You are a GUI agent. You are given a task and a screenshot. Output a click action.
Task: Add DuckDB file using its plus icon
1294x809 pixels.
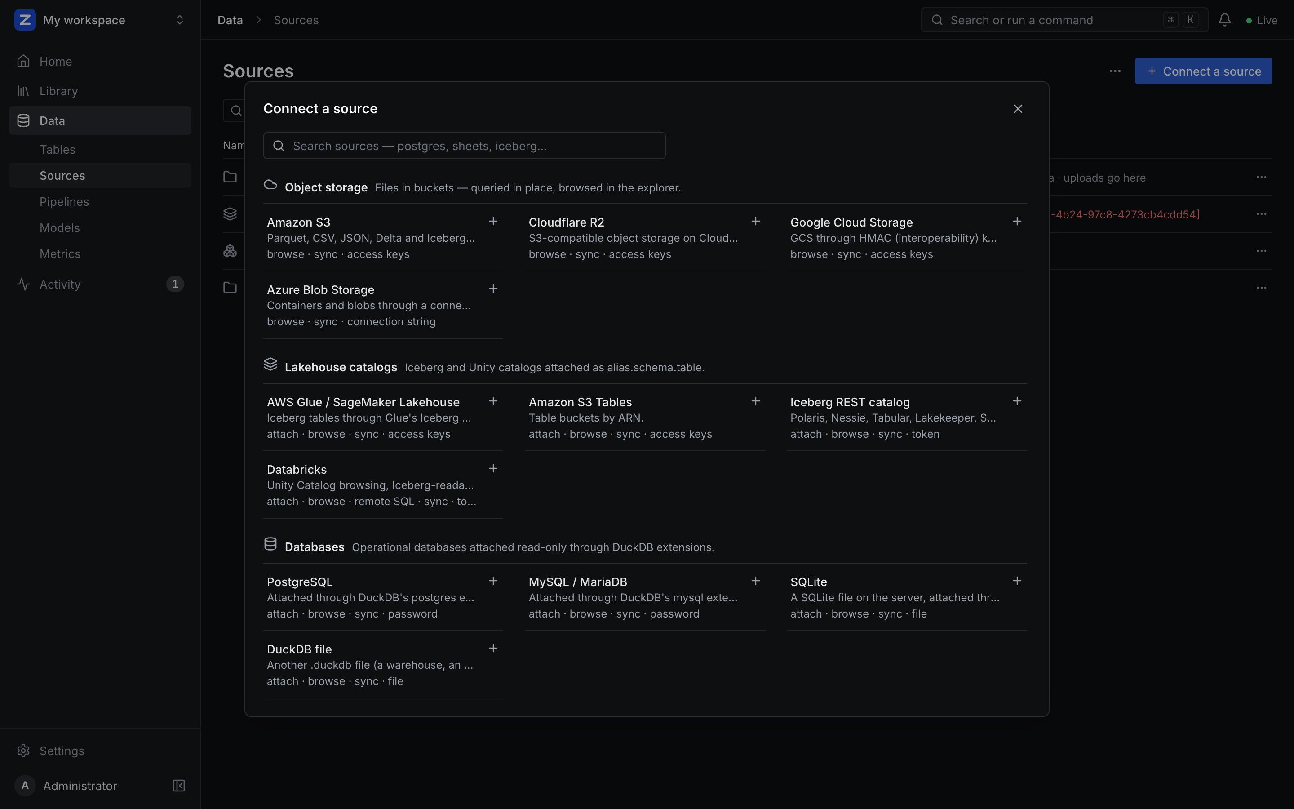(x=493, y=648)
